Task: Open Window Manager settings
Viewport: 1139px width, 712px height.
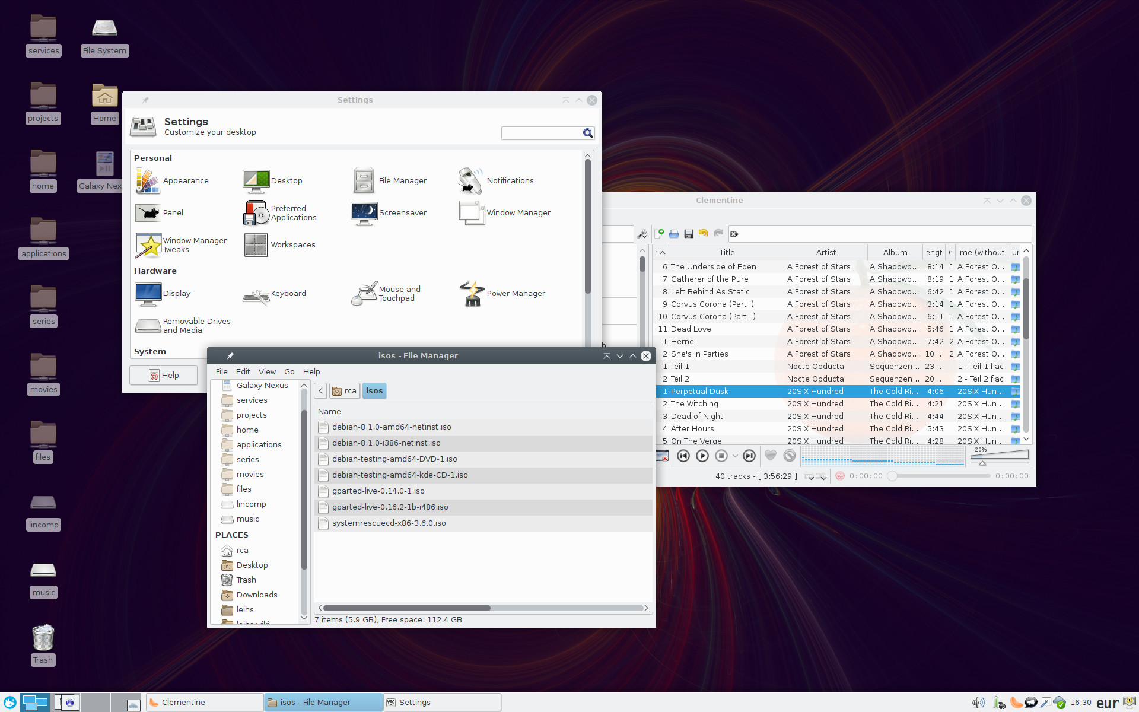Action: tap(505, 213)
